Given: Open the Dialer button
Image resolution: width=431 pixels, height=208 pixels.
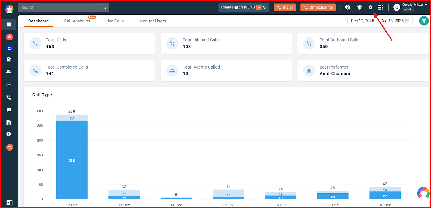Looking at the screenshot, I should pos(285,7).
